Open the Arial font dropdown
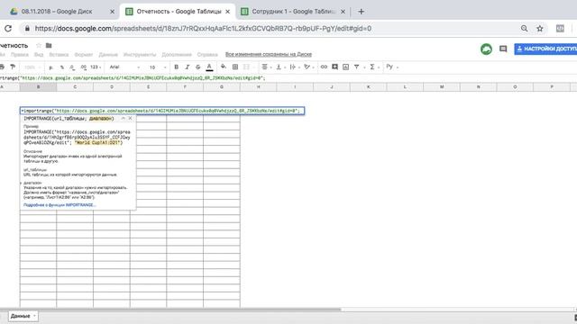577x324 pixels. pyautogui.click(x=124, y=67)
